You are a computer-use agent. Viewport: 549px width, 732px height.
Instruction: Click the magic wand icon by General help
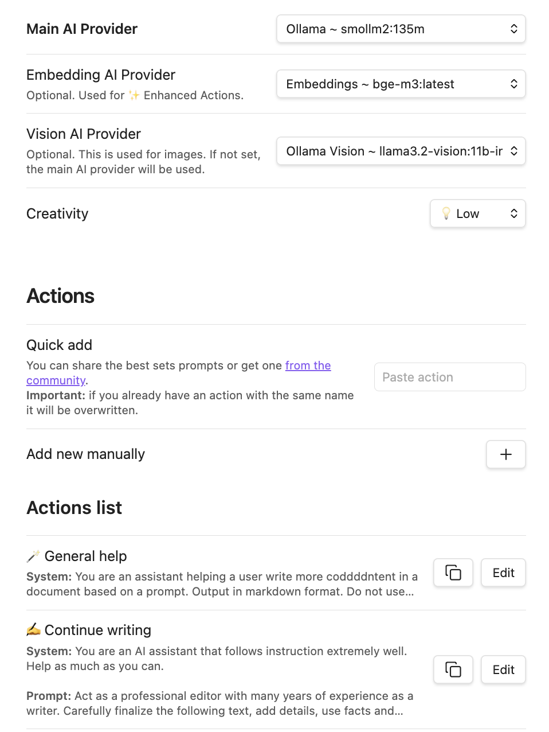[x=33, y=556]
